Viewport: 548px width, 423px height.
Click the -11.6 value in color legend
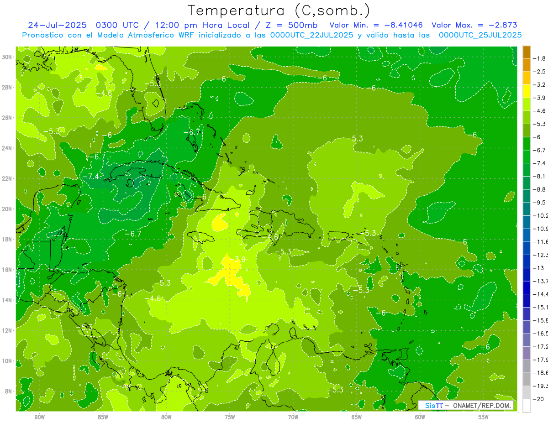click(541, 241)
